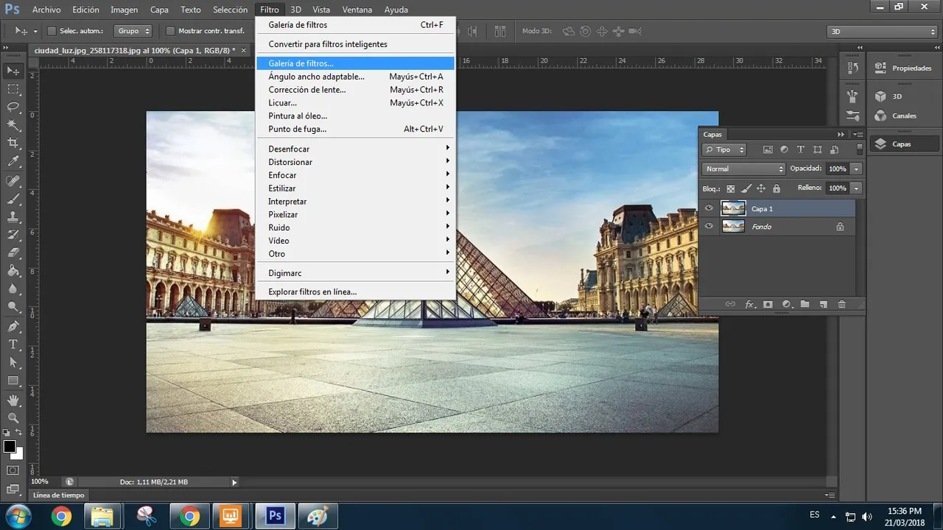Screen dimensions: 943x530
Task: Toggle layer filtering switch
Action: [x=859, y=149]
